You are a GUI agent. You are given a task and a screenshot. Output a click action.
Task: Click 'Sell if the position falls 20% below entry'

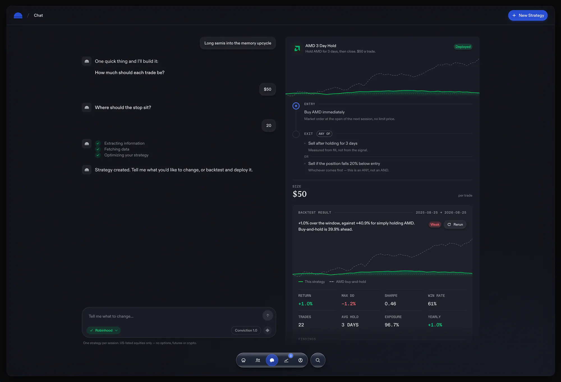(x=344, y=164)
